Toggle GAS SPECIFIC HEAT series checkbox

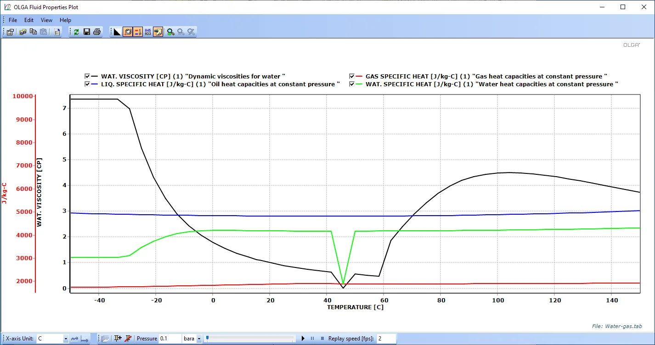pos(352,76)
